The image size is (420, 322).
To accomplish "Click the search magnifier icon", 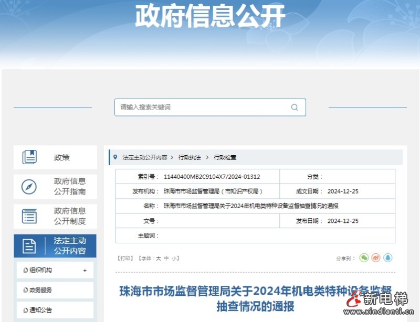I will tap(295, 107).
